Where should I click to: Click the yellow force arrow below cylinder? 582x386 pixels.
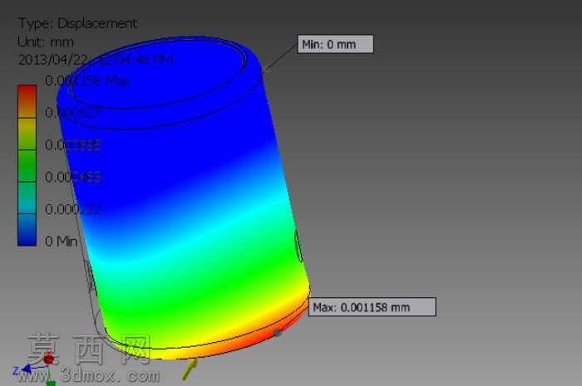[x=190, y=369]
